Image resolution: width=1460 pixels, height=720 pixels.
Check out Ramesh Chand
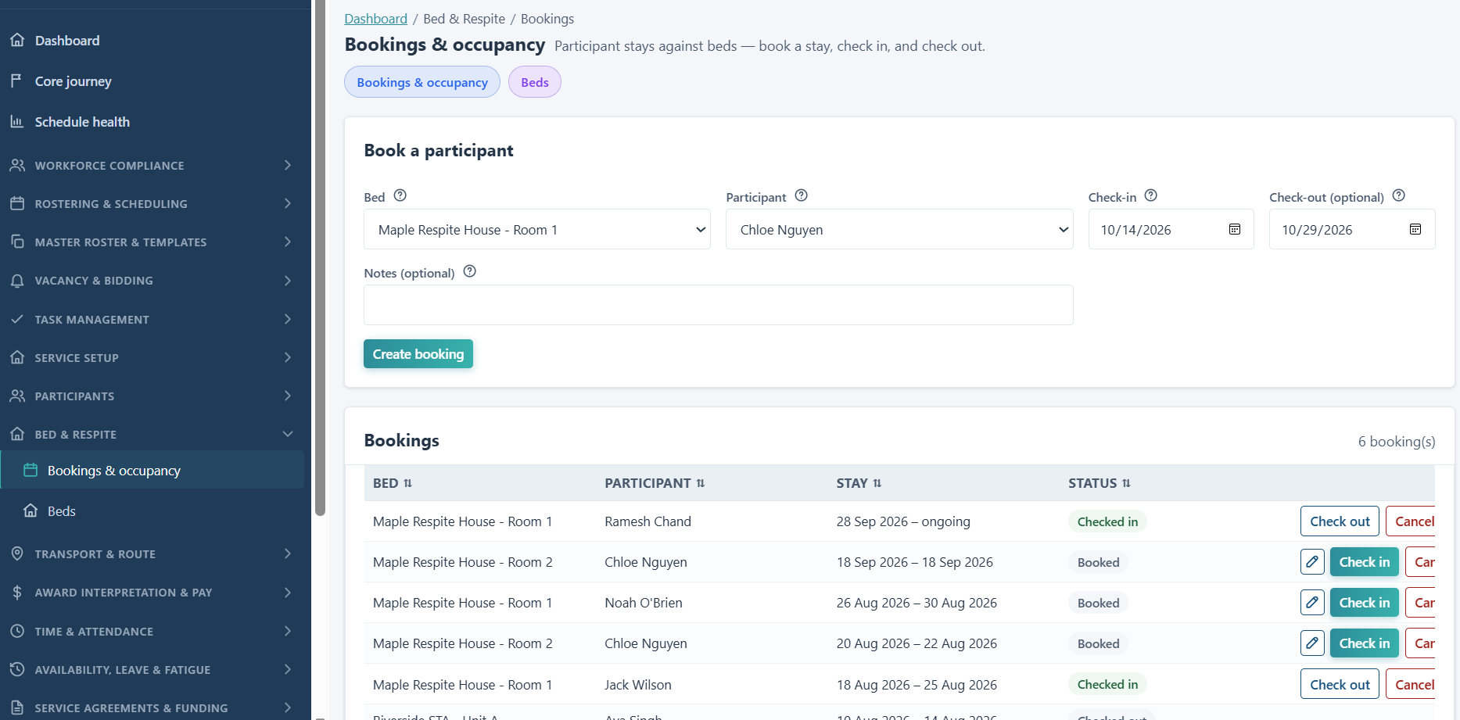(x=1340, y=521)
